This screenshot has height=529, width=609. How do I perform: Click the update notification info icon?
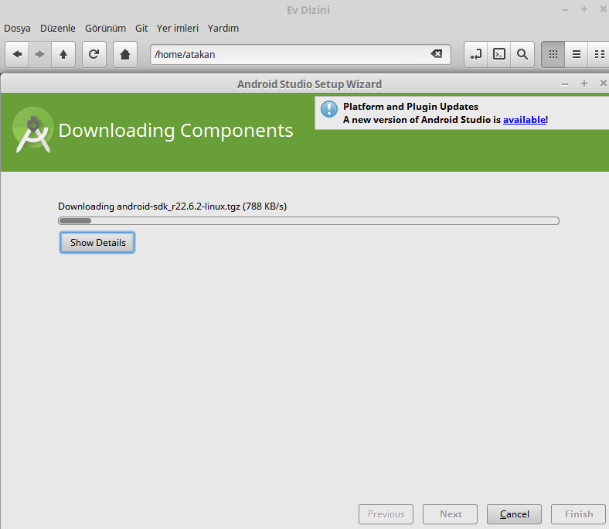tap(329, 109)
